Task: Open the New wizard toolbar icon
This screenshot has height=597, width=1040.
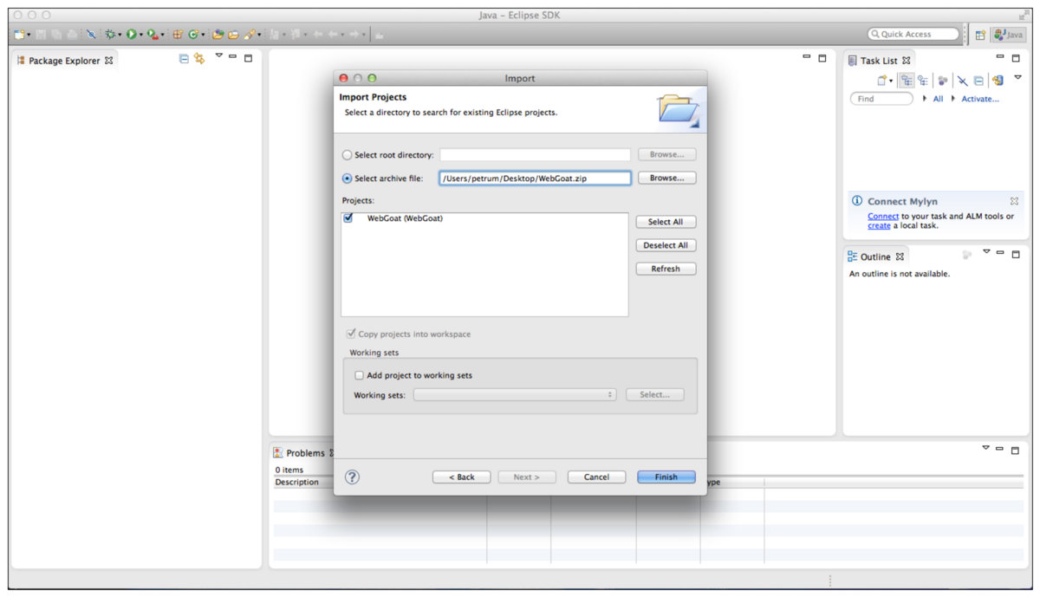Action: (x=18, y=35)
